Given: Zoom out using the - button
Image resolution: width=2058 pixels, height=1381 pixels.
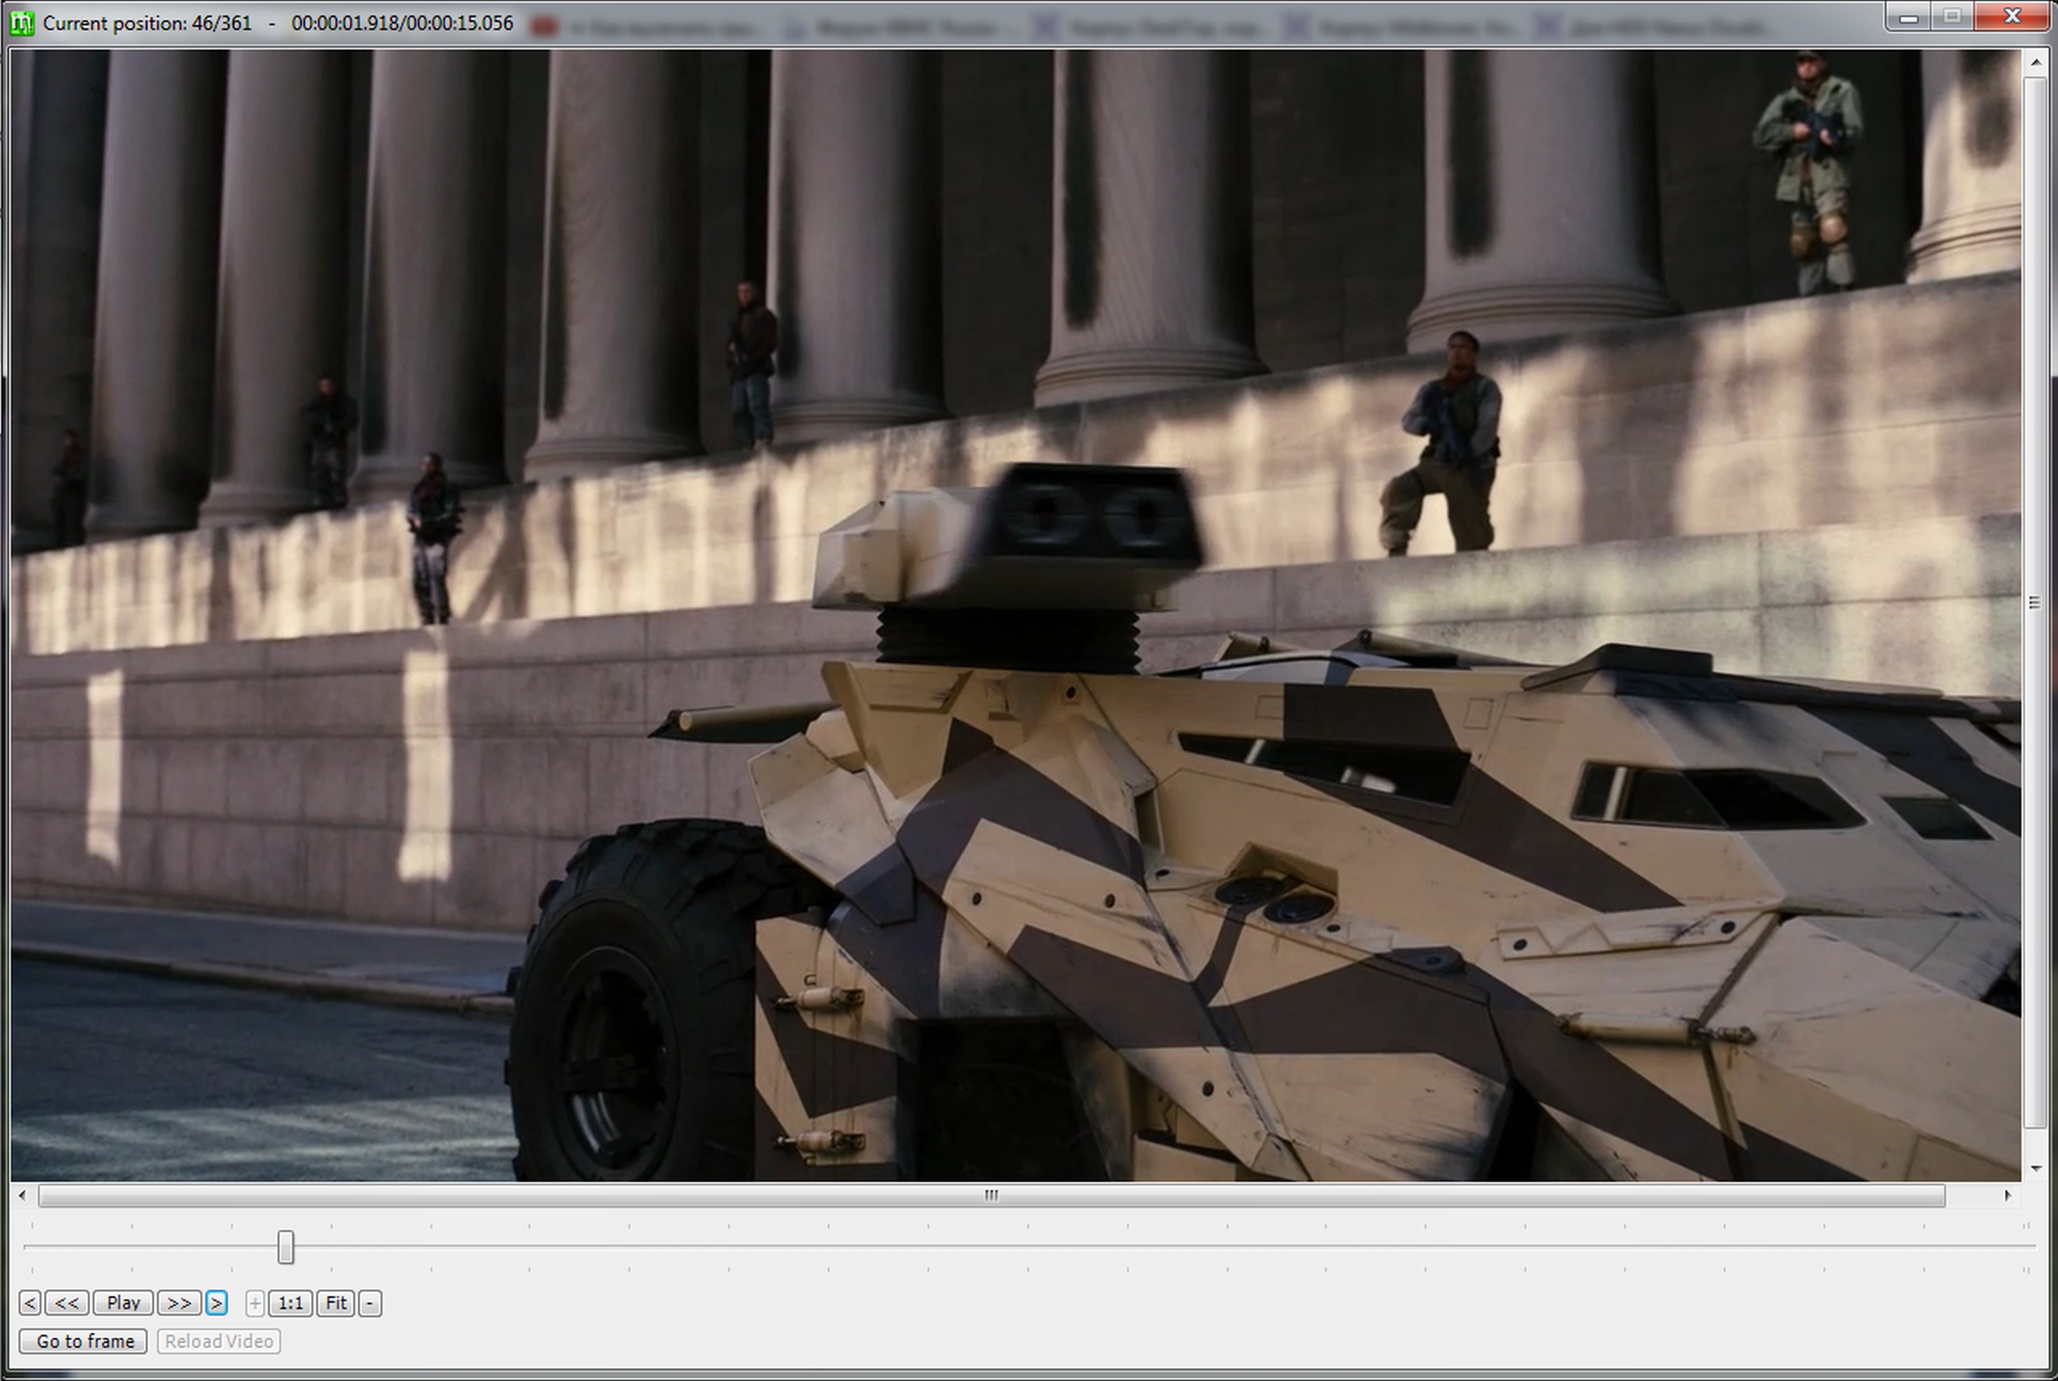Looking at the screenshot, I should [x=370, y=1303].
